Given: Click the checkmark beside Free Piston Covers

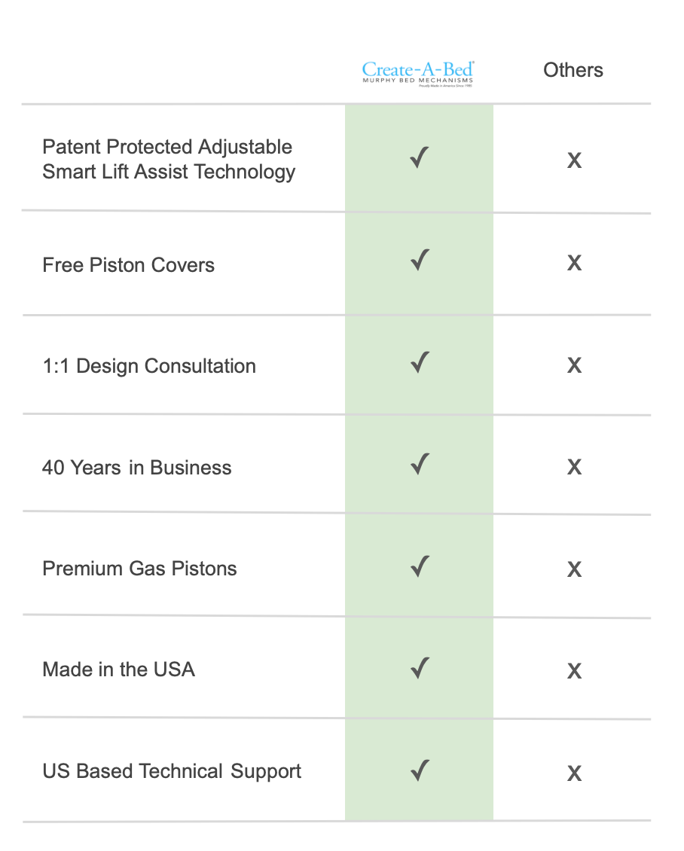Looking at the screenshot, I should tap(420, 261).
